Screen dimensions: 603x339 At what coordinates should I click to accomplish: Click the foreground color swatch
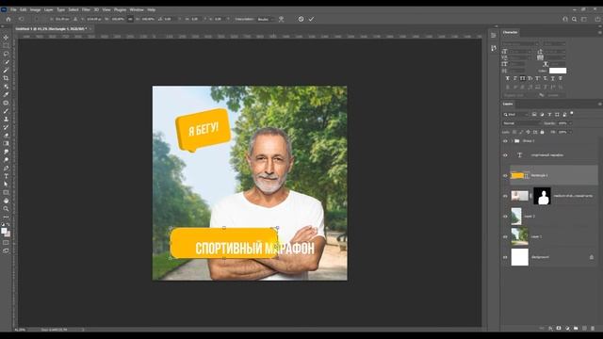tap(4, 231)
